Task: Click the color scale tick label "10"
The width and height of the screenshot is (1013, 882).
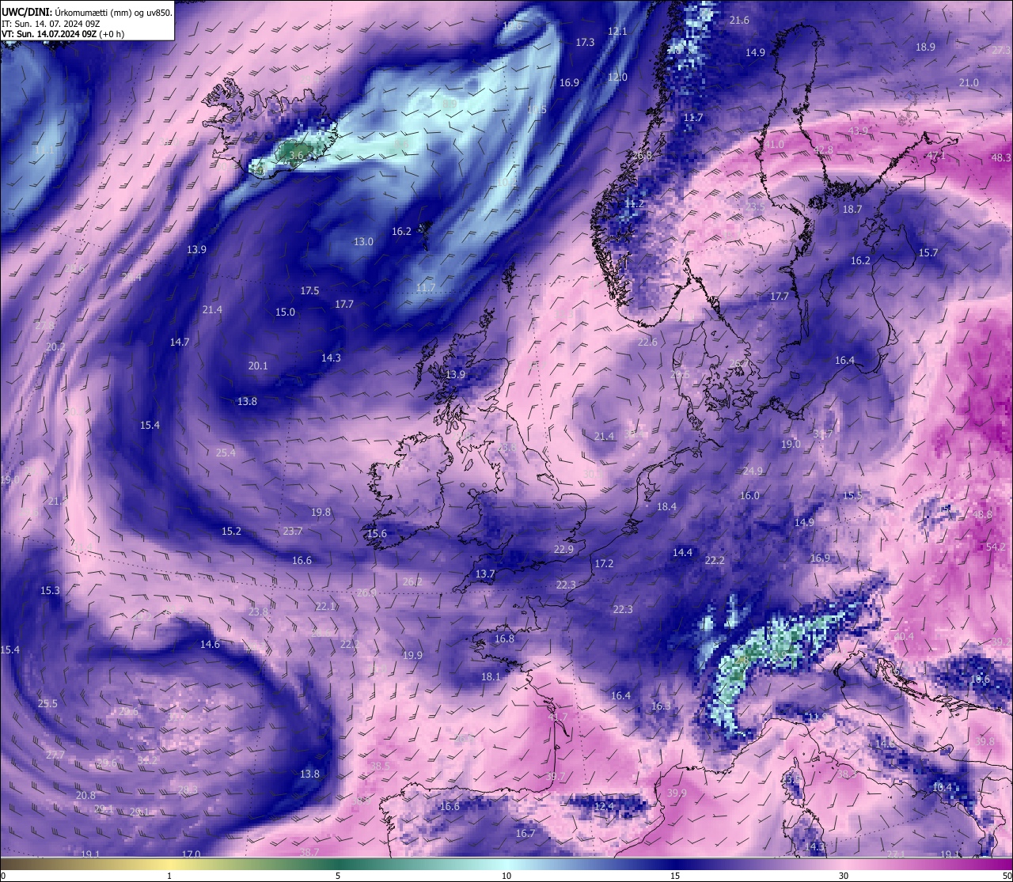Action: click(x=506, y=875)
